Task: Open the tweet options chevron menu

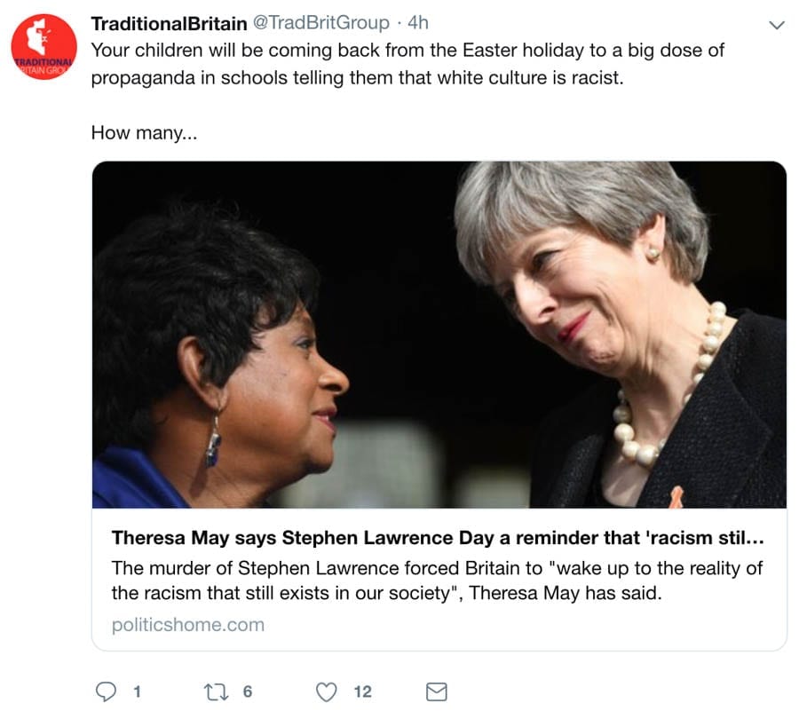Action: click(776, 25)
